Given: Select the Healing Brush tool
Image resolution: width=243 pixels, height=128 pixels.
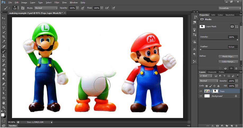Looking at the screenshot, I should coord(3,46).
